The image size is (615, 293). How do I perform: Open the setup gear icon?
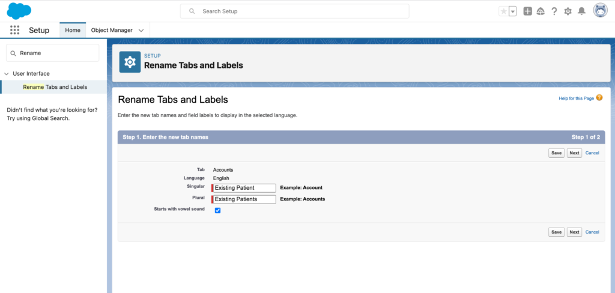pyautogui.click(x=568, y=11)
